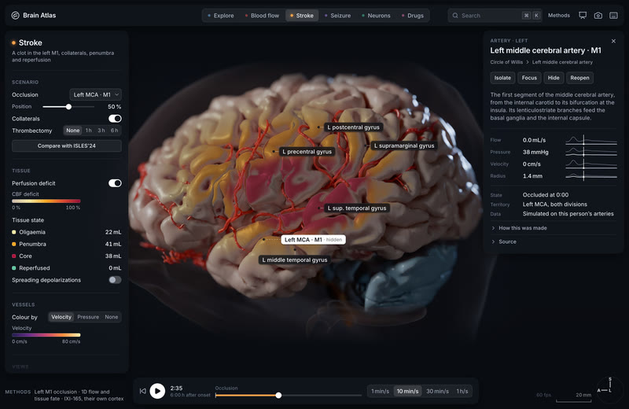The height and width of the screenshot is (409, 629).
Task: Set Thrombectomy to 3h
Action: point(101,131)
